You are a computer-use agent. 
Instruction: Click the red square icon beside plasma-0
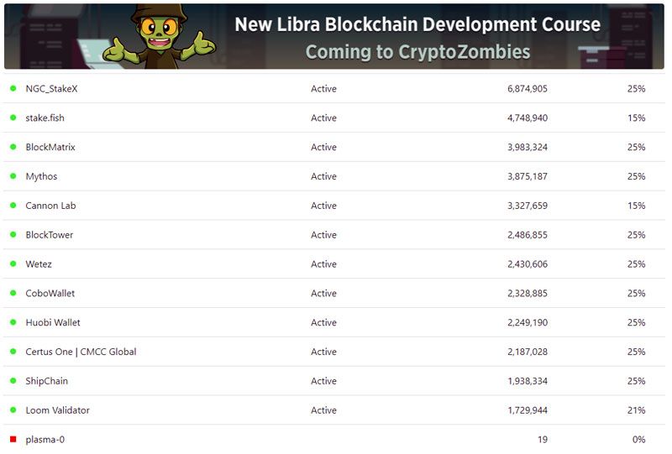tap(13, 439)
